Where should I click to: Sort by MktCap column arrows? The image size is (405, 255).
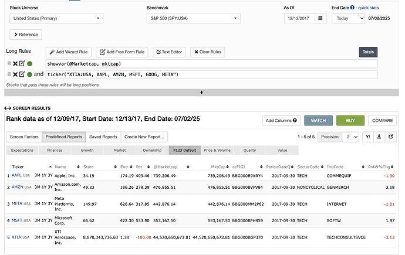228,167
